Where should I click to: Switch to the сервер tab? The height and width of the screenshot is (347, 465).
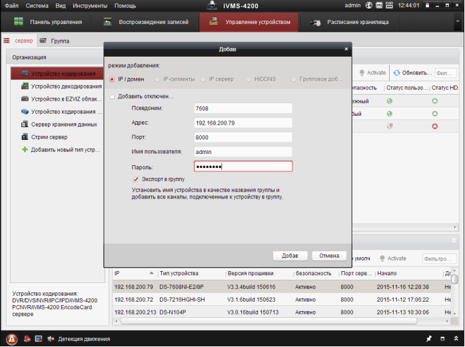click(x=19, y=41)
